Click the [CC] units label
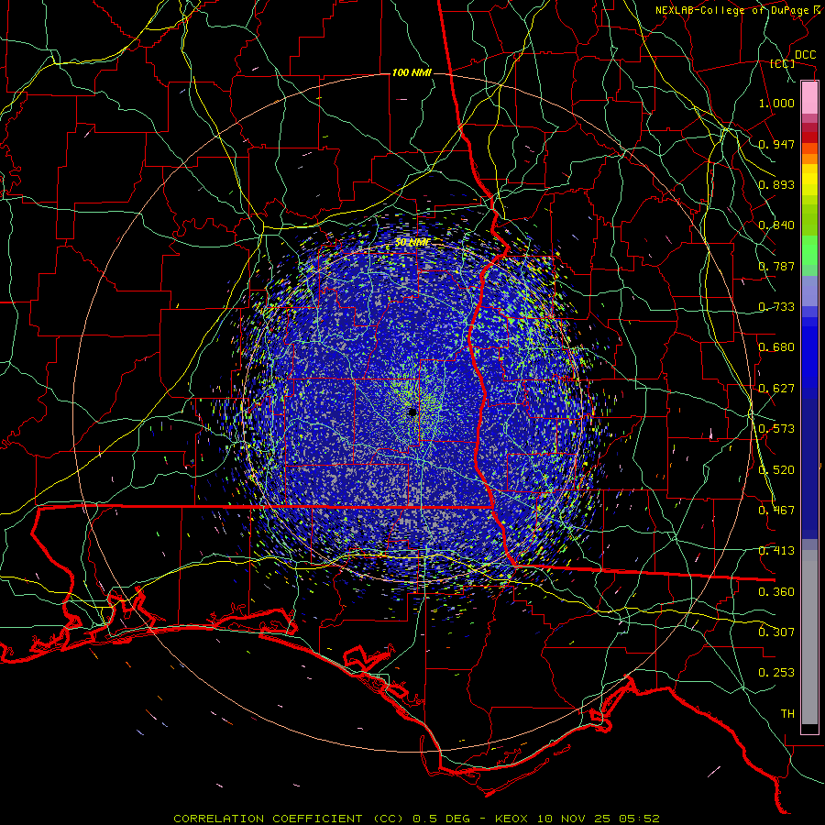The width and height of the screenshot is (825, 825). (x=783, y=63)
